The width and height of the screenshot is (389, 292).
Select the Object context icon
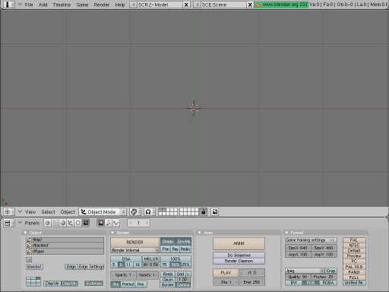[71, 223]
